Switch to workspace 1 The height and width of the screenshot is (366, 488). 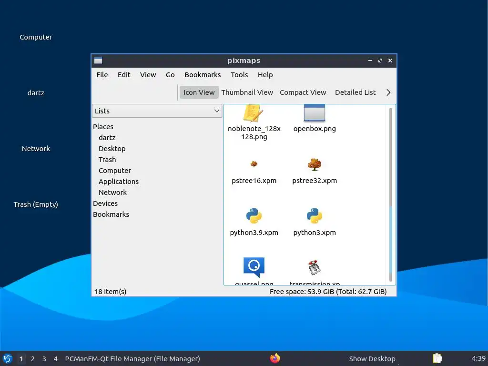coord(21,359)
